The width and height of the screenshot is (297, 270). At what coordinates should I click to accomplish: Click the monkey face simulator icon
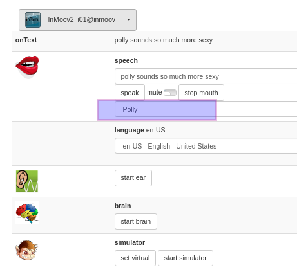pyautogui.click(x=27, y=250)
